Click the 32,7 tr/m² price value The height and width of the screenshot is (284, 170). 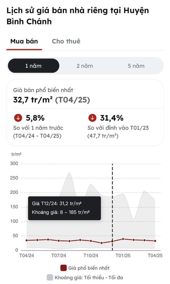(x=33, y=100)
